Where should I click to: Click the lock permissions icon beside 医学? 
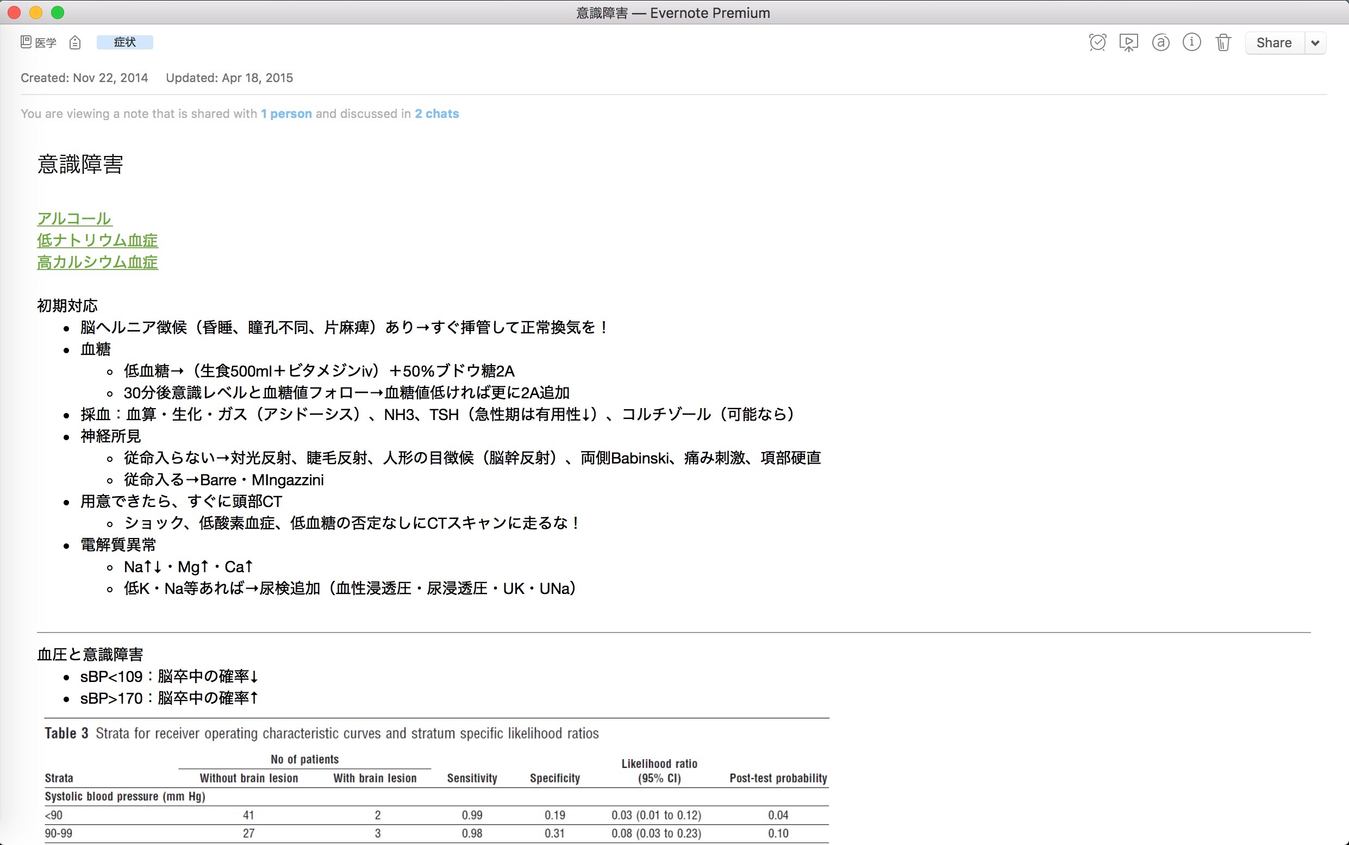[75, 42]
